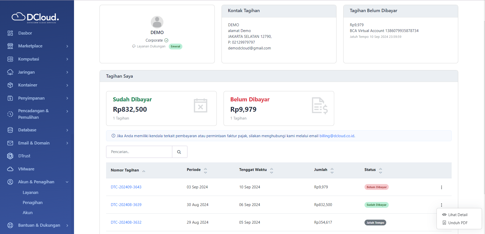The width and height of the screenshot is (485, 234).
Task: Collapse the Akun & Penagihan section
Action: pos(67,182)
